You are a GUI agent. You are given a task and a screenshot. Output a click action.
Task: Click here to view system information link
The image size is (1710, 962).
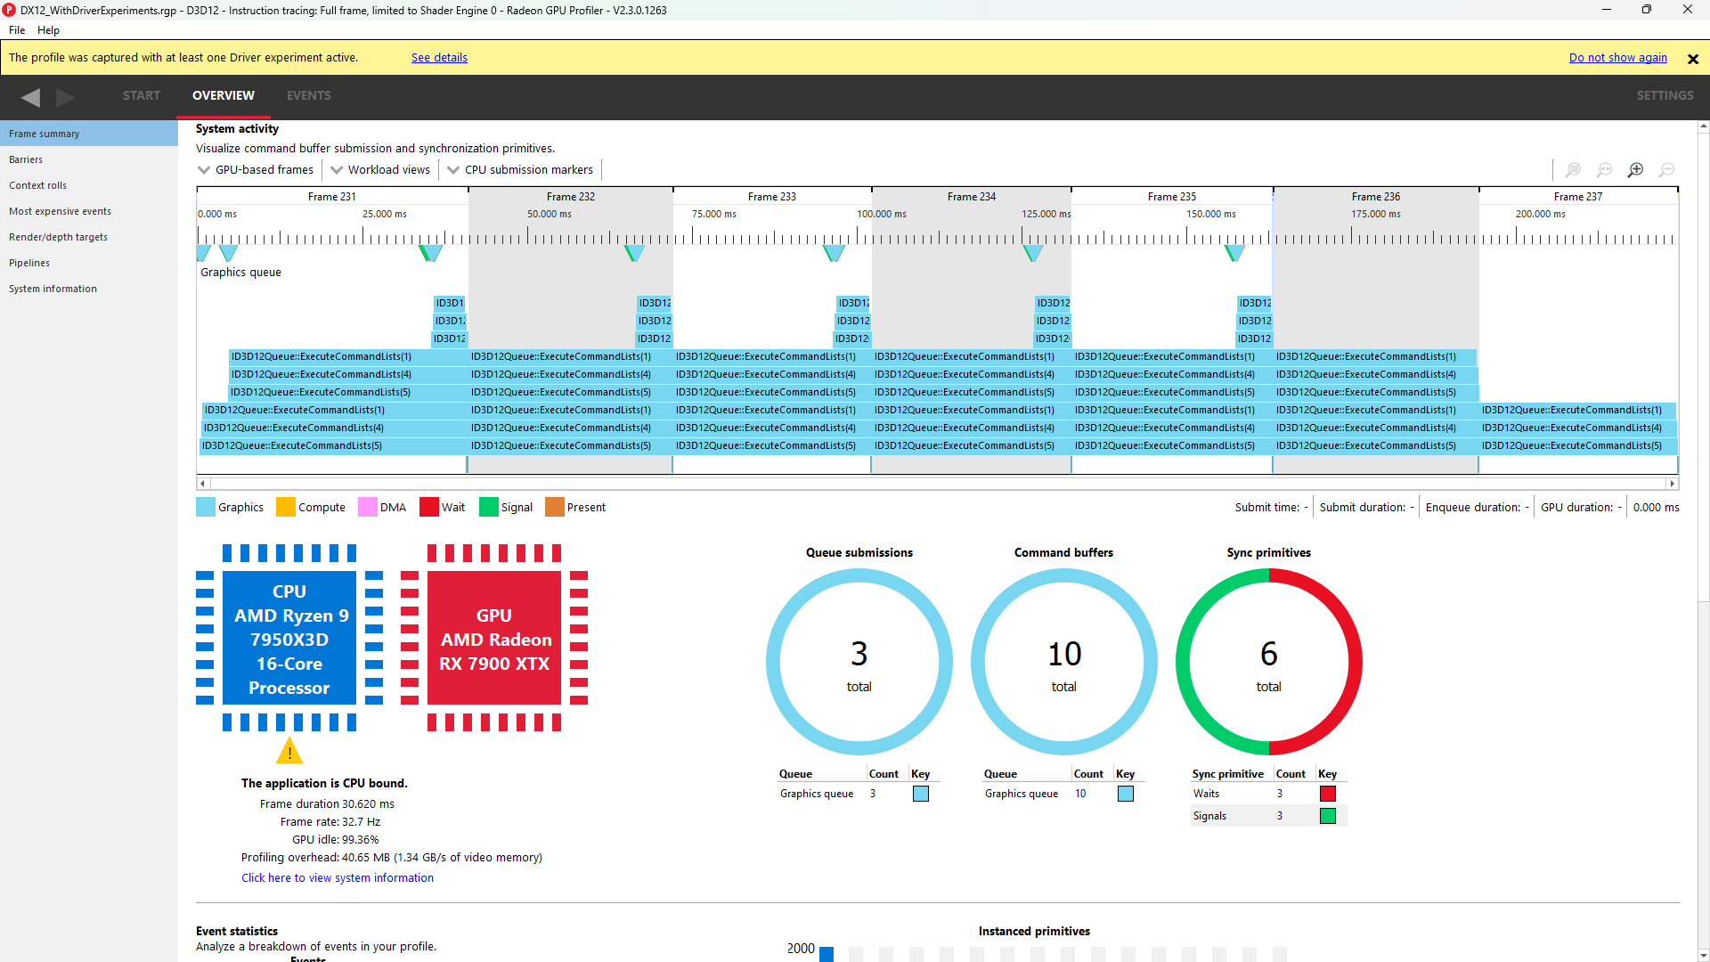(337, 877)
